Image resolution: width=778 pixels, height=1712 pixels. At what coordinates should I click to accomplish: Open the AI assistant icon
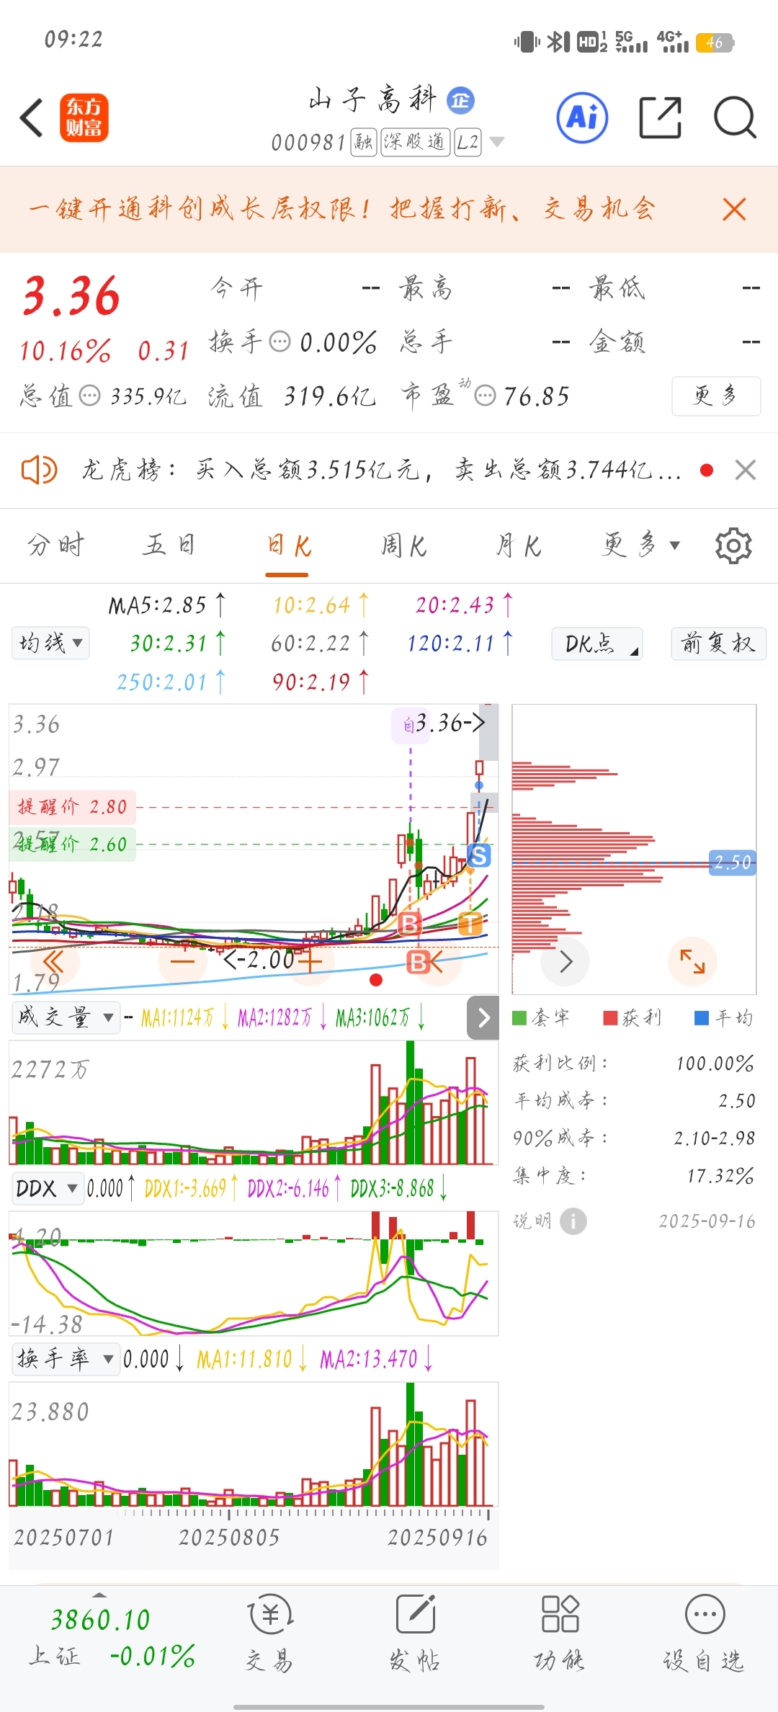tap(582, 117)
